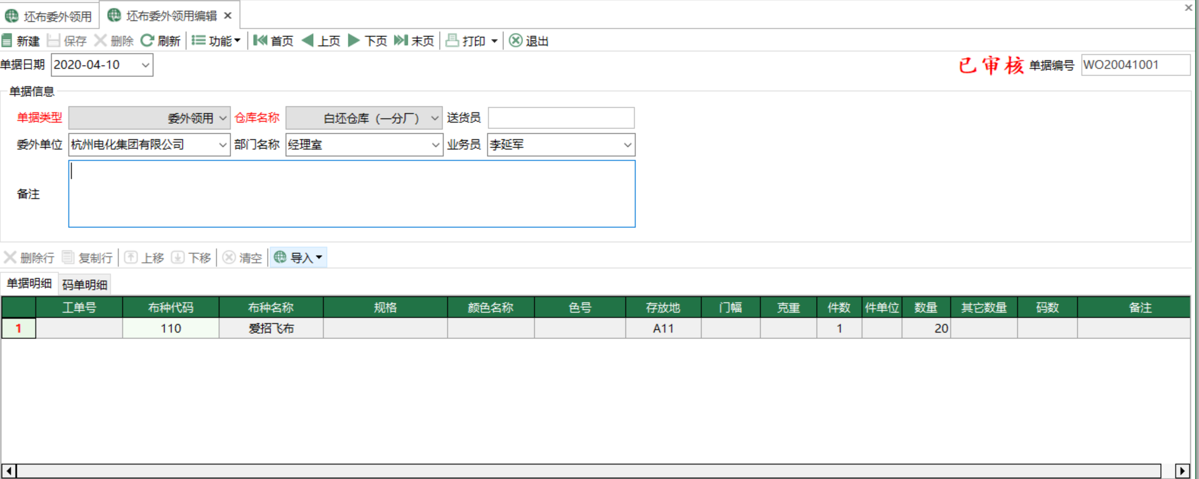Close the 坯布委外领用编辑 tab
Image resolution: width=1199 pixels, height=479 pixels.
point(228,16)
